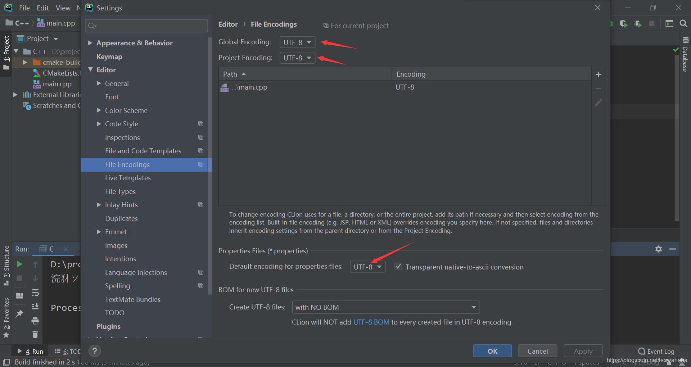
Task: Collapse the Editor section
Action: 90,69
